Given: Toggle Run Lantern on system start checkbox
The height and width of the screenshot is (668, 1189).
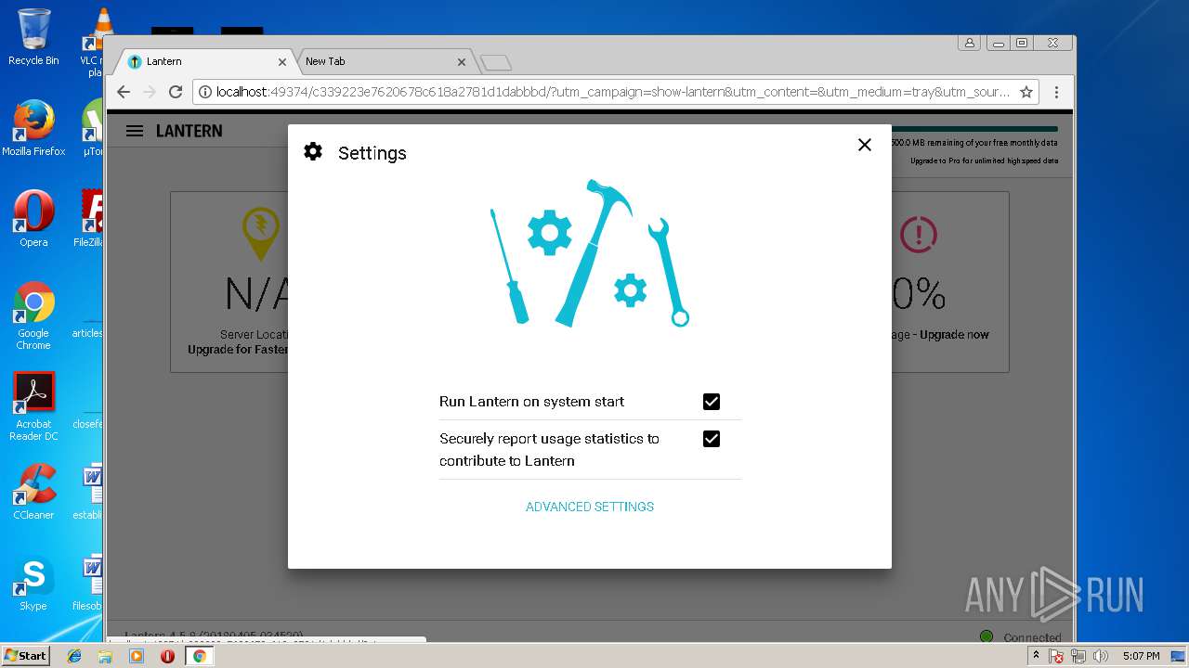Looking at the screenshot, I should (712, 402).
